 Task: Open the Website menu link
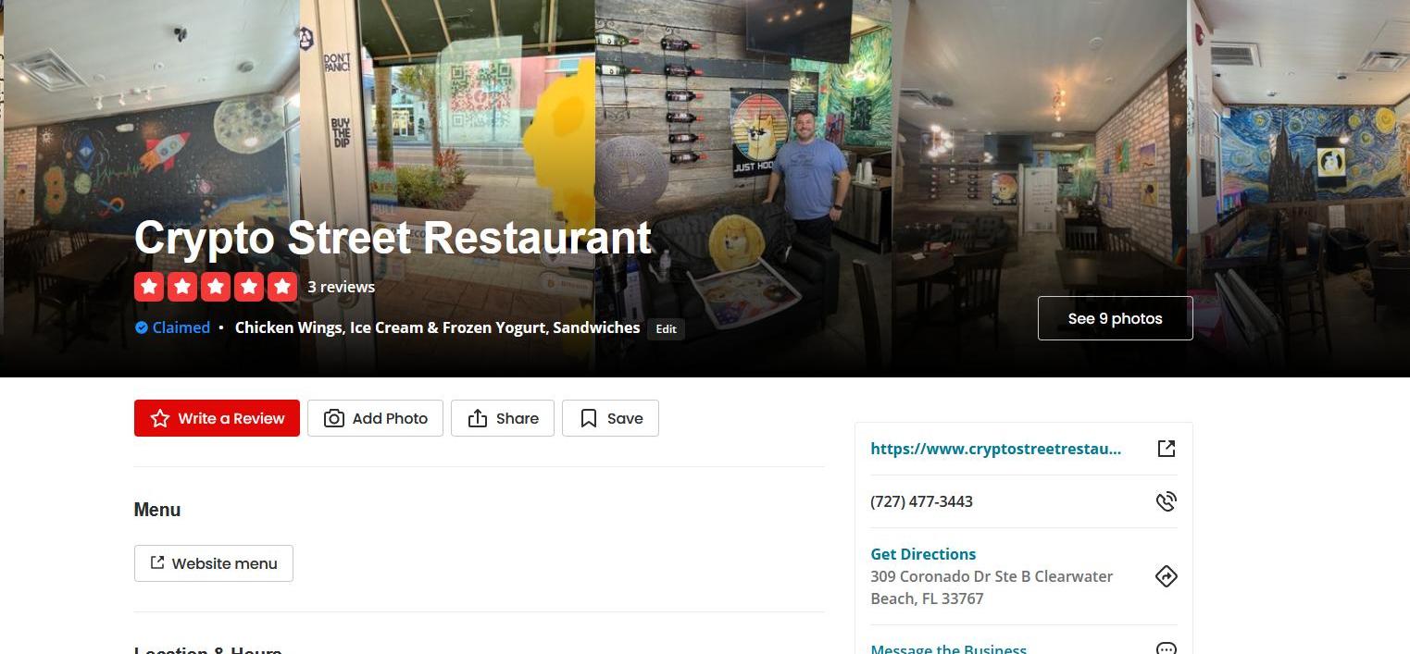214,563
